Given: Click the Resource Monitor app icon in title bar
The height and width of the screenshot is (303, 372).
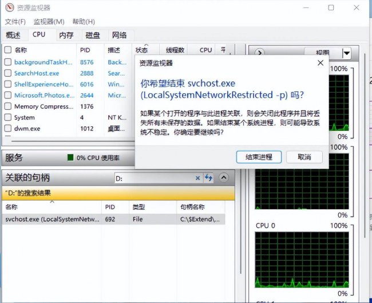Looking at the screenshot, I should click(10, 7).
